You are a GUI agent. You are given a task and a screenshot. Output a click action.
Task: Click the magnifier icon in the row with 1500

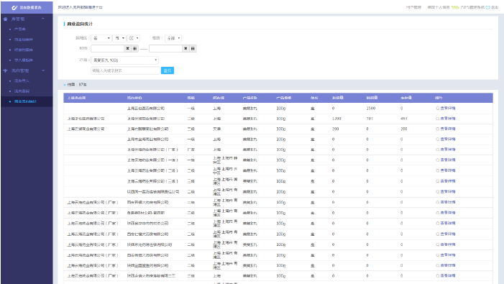point(437,109)
